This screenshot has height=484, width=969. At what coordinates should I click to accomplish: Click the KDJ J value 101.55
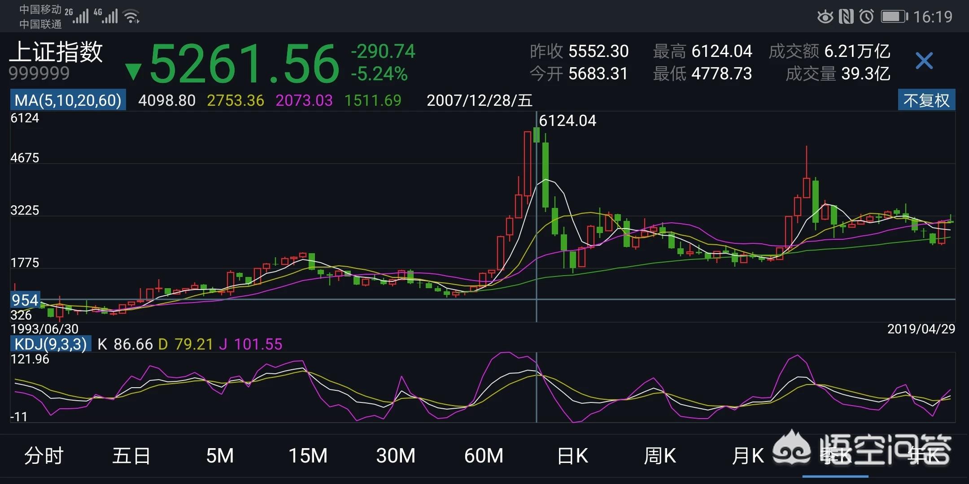pos(258,344)
